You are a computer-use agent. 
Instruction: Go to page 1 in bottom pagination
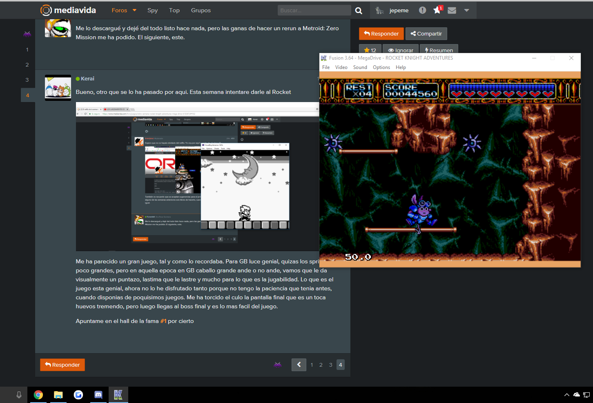coord(312,365)
